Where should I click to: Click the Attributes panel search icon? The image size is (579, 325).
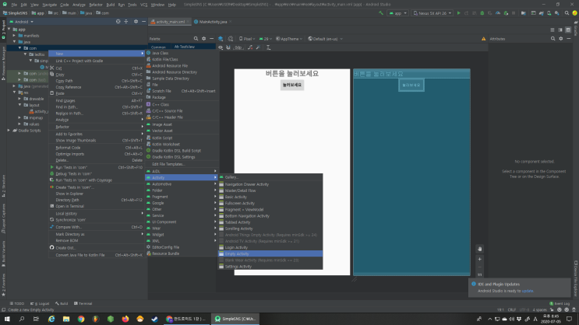[x=553, y=39]
